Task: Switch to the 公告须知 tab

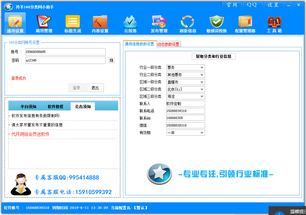Action: (83, 107)
